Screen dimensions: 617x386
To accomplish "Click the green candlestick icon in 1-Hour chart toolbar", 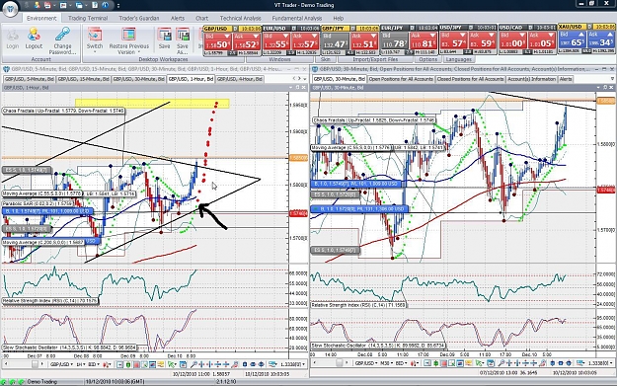I will pyautogui.click(x=128, y=364).
